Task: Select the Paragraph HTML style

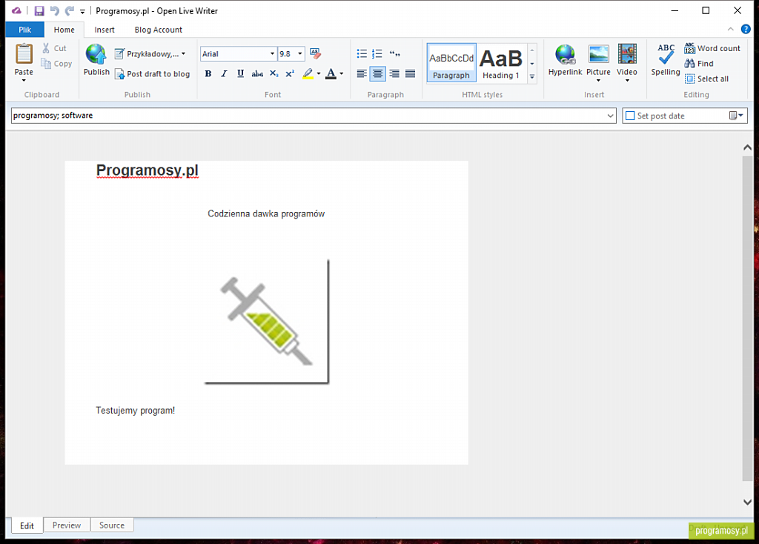Action: [451, 63]
